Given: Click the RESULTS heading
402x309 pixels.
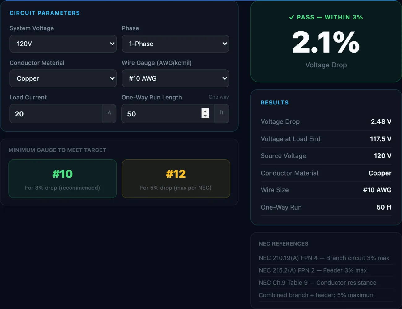Looking at the screenshot, I should coord(275,103).
